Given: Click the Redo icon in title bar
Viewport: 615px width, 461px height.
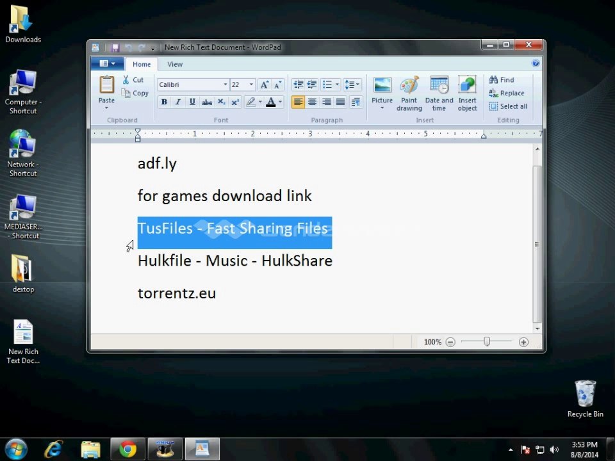Looking at the screenshot, I should point(141,48).
